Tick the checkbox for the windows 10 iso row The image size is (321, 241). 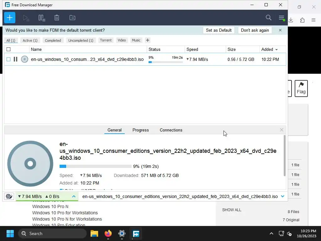tap(8, 59)
